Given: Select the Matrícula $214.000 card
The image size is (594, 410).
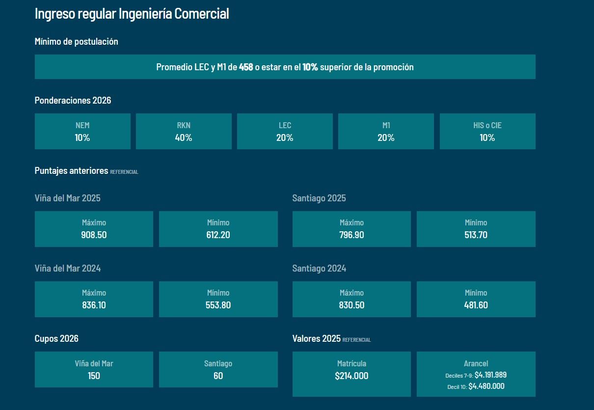Looking at the screenshot, I should [351, 374].
